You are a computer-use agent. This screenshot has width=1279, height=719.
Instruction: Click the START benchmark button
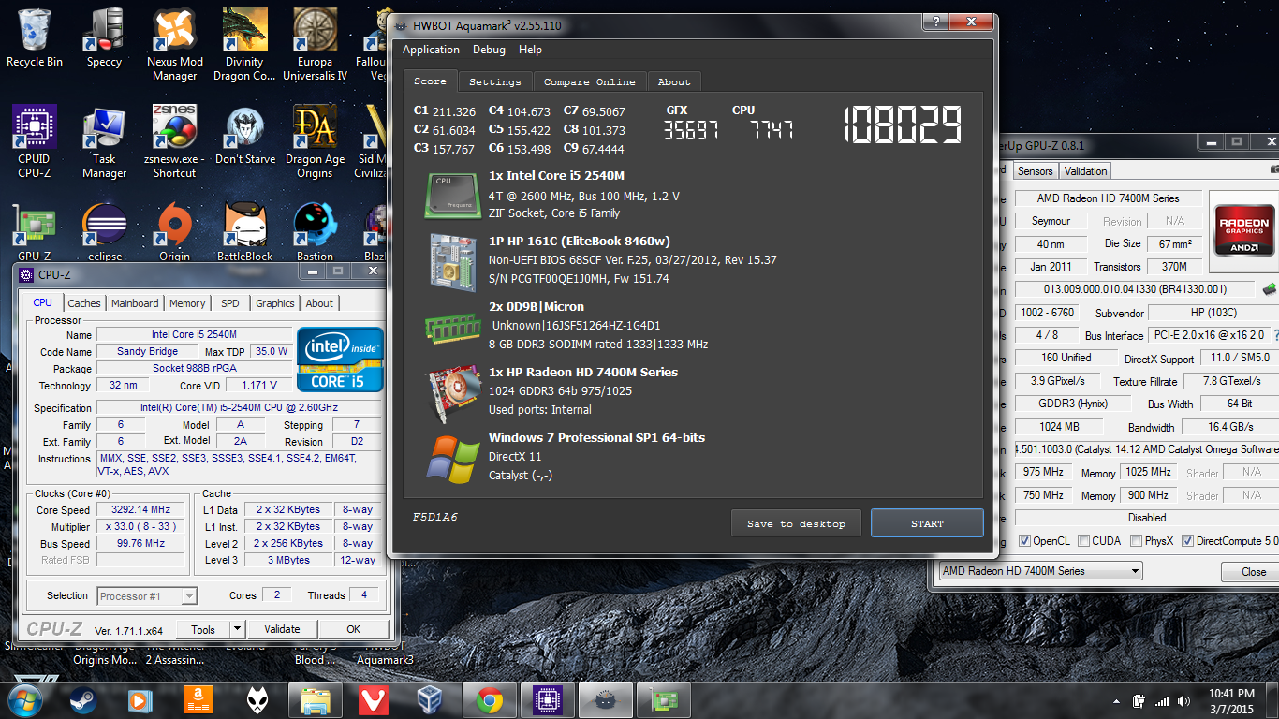(927, 523)
